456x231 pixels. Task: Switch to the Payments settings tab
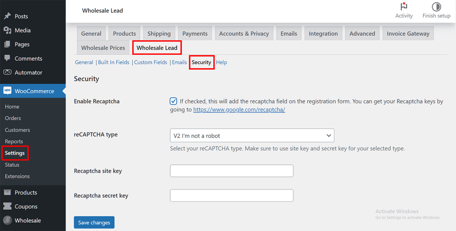[x=195, y=34]
